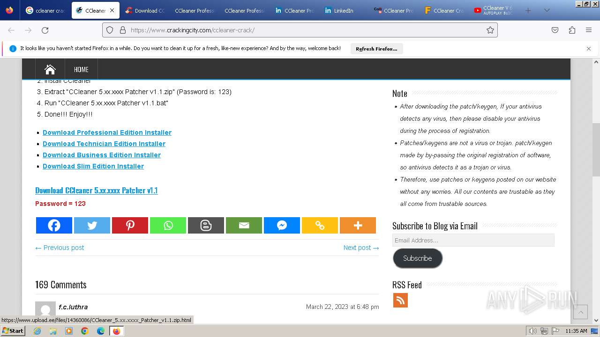
Task: Share the post to Blogger
Action: pos(206,225)
